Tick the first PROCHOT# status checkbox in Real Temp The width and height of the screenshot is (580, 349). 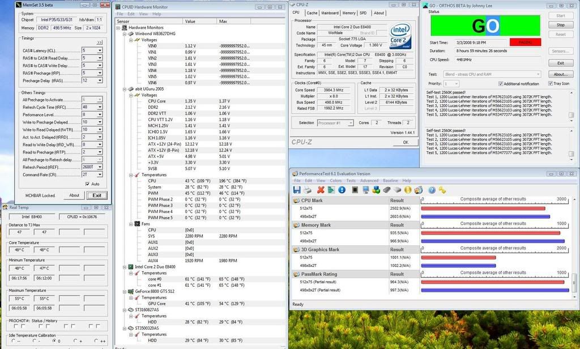16,326
